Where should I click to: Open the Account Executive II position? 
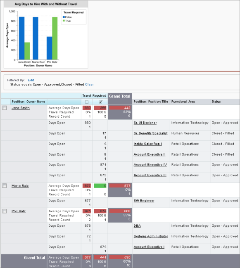150,154
